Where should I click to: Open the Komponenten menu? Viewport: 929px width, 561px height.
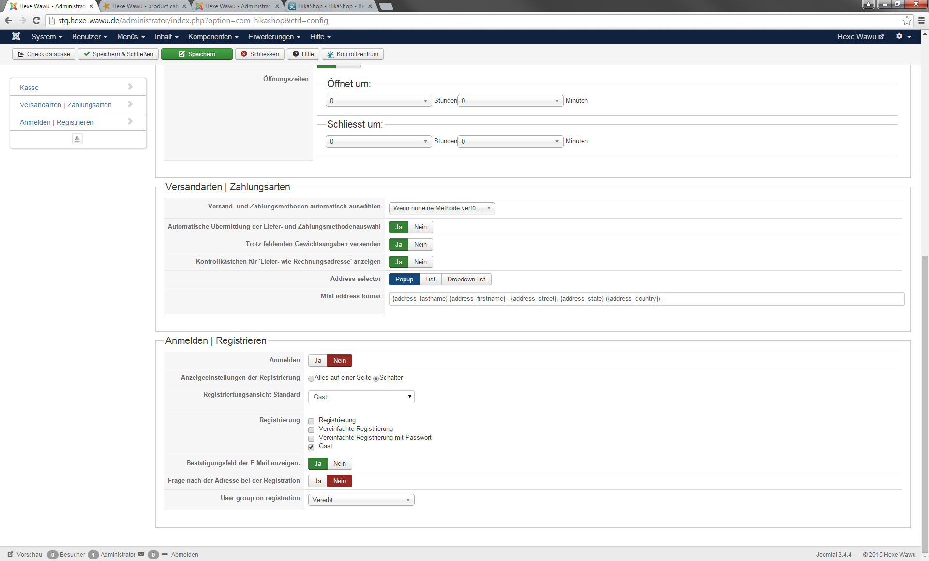(213, 37)
